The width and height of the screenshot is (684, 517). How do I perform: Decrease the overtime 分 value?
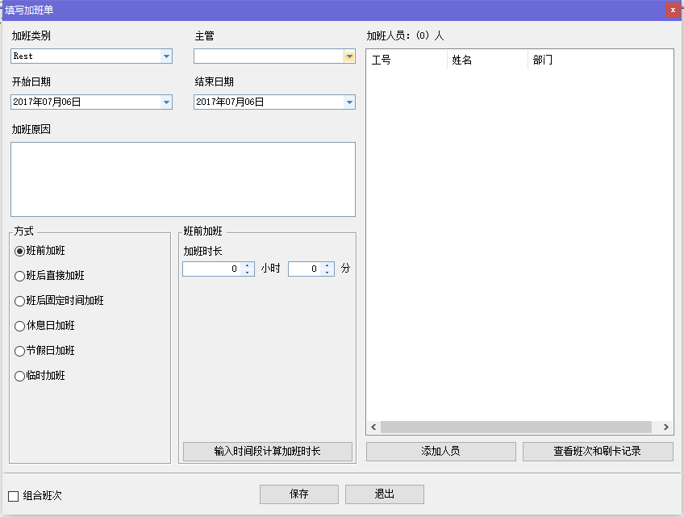327,273
